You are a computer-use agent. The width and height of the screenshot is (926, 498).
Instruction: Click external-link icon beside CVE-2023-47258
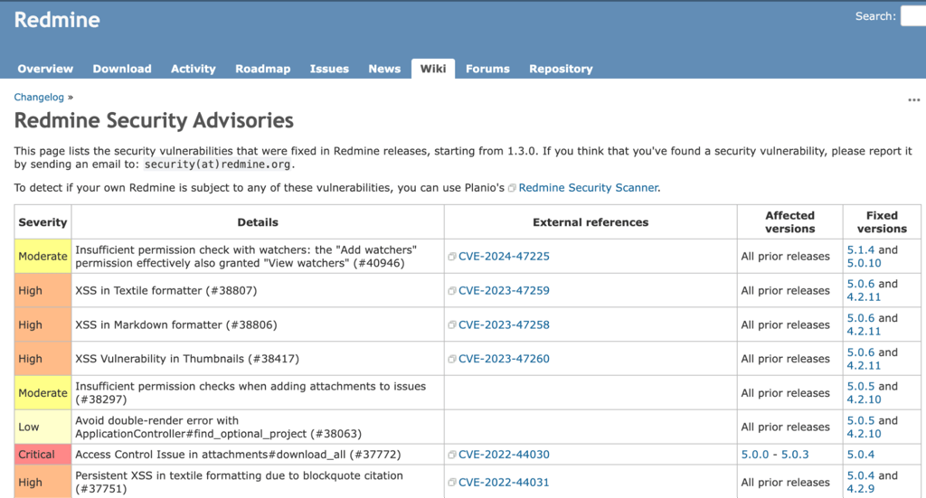click(452, 325)
